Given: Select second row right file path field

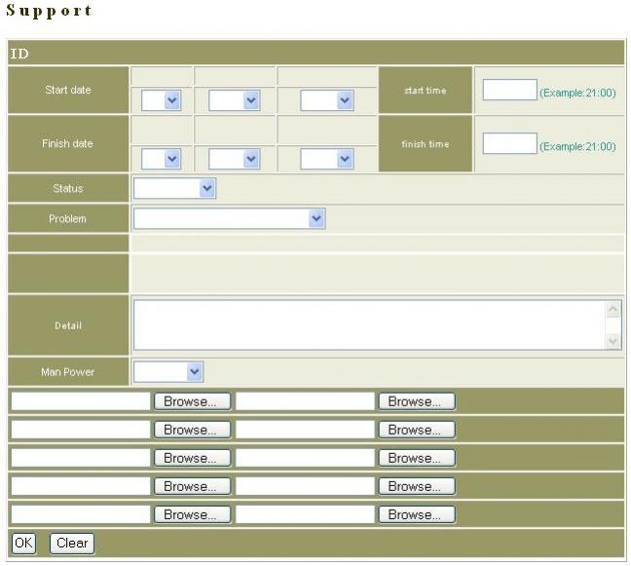Looking at the screenshot, I should point(305,430).
